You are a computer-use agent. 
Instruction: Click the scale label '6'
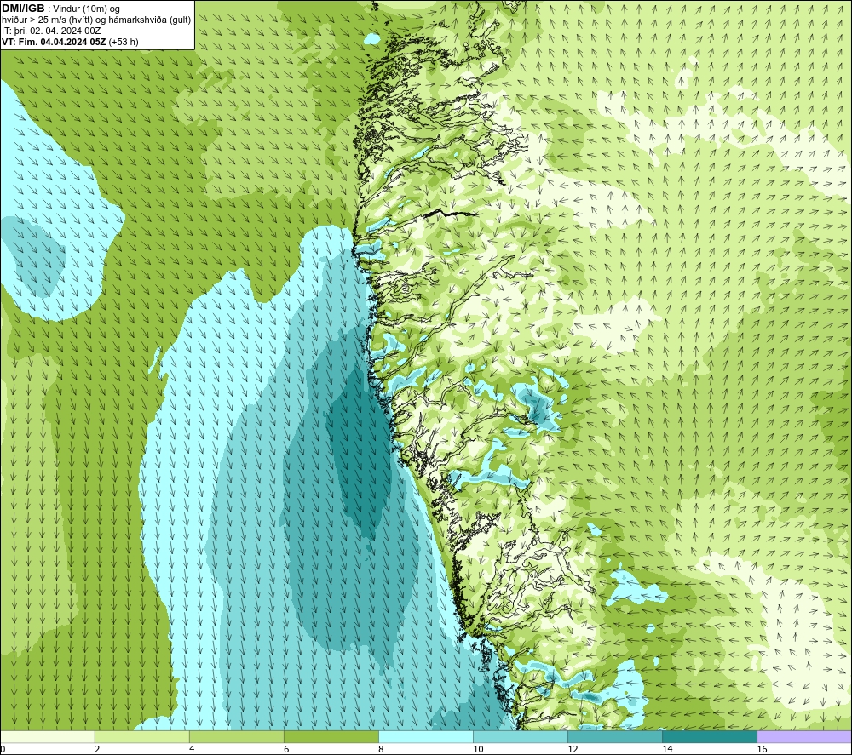tap(286, 749)
